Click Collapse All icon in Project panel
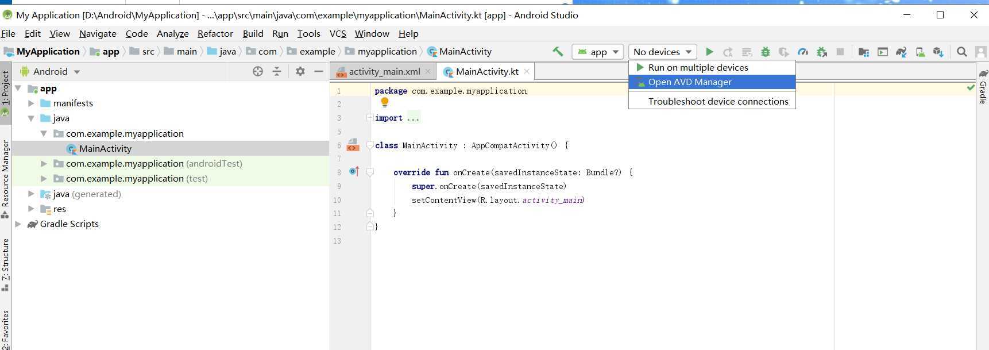The image size is (989, 350). pos(277,71)
